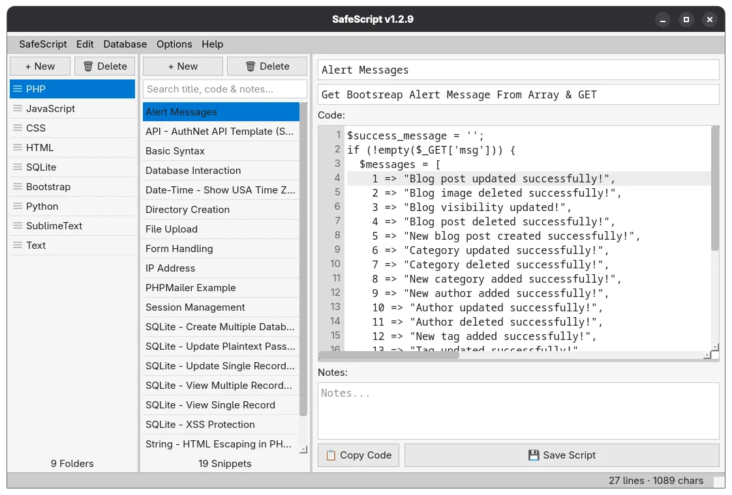Open the SQLite - XSS Protection snippet
Screen dimensions: 732x495
221,425
